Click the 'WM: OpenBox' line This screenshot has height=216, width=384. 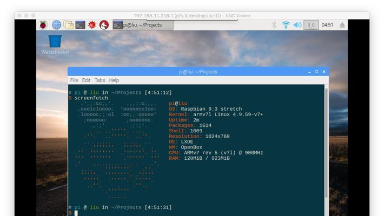[186, 147]
